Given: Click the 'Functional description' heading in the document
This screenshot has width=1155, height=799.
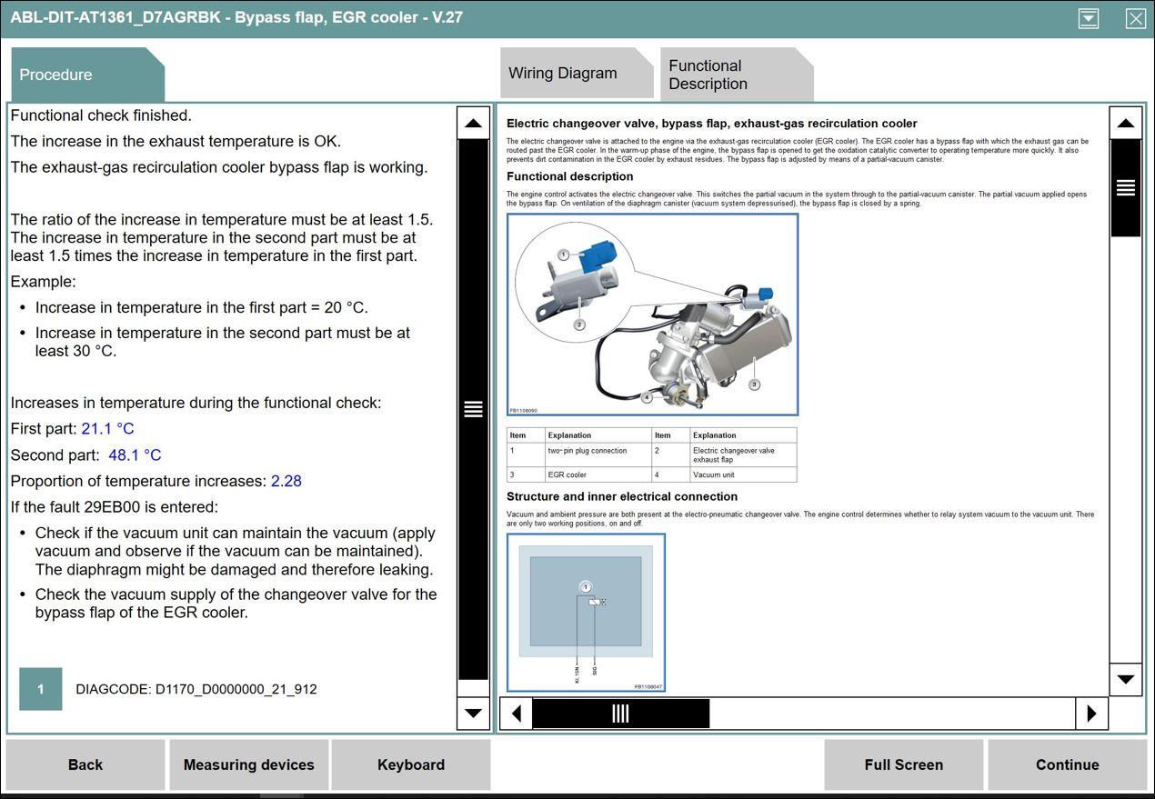Looking at the screenshot, I should pyautogui.click(x=570, y=176).
